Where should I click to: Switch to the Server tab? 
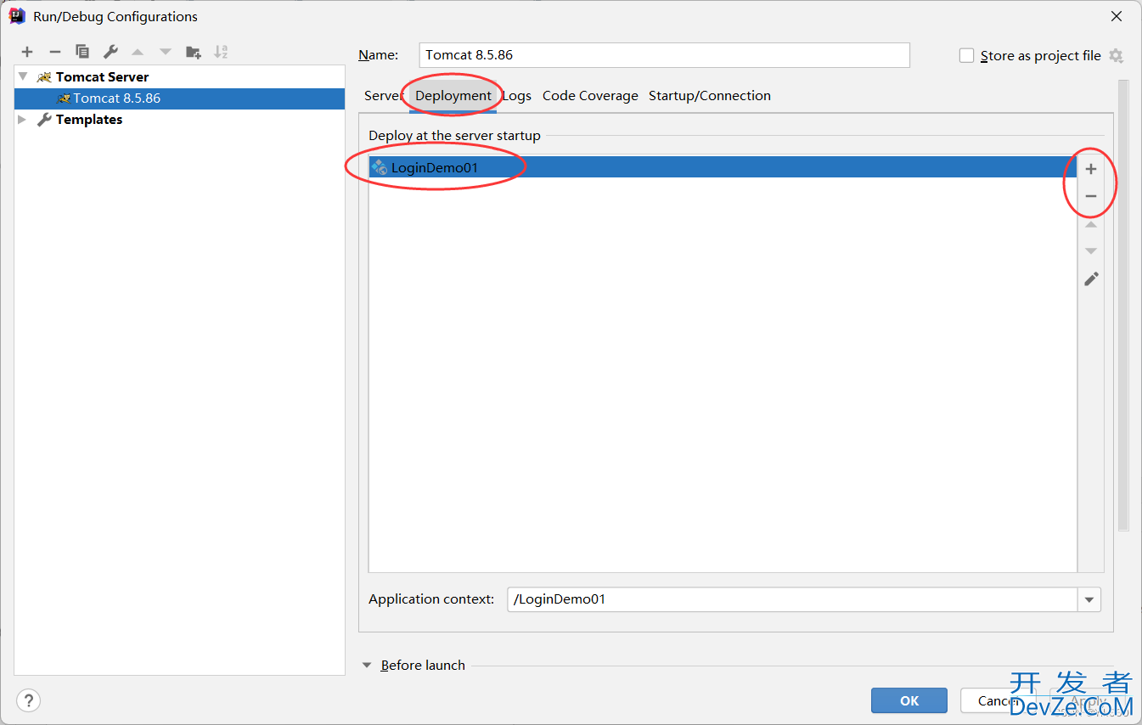[x=382, y=95]
